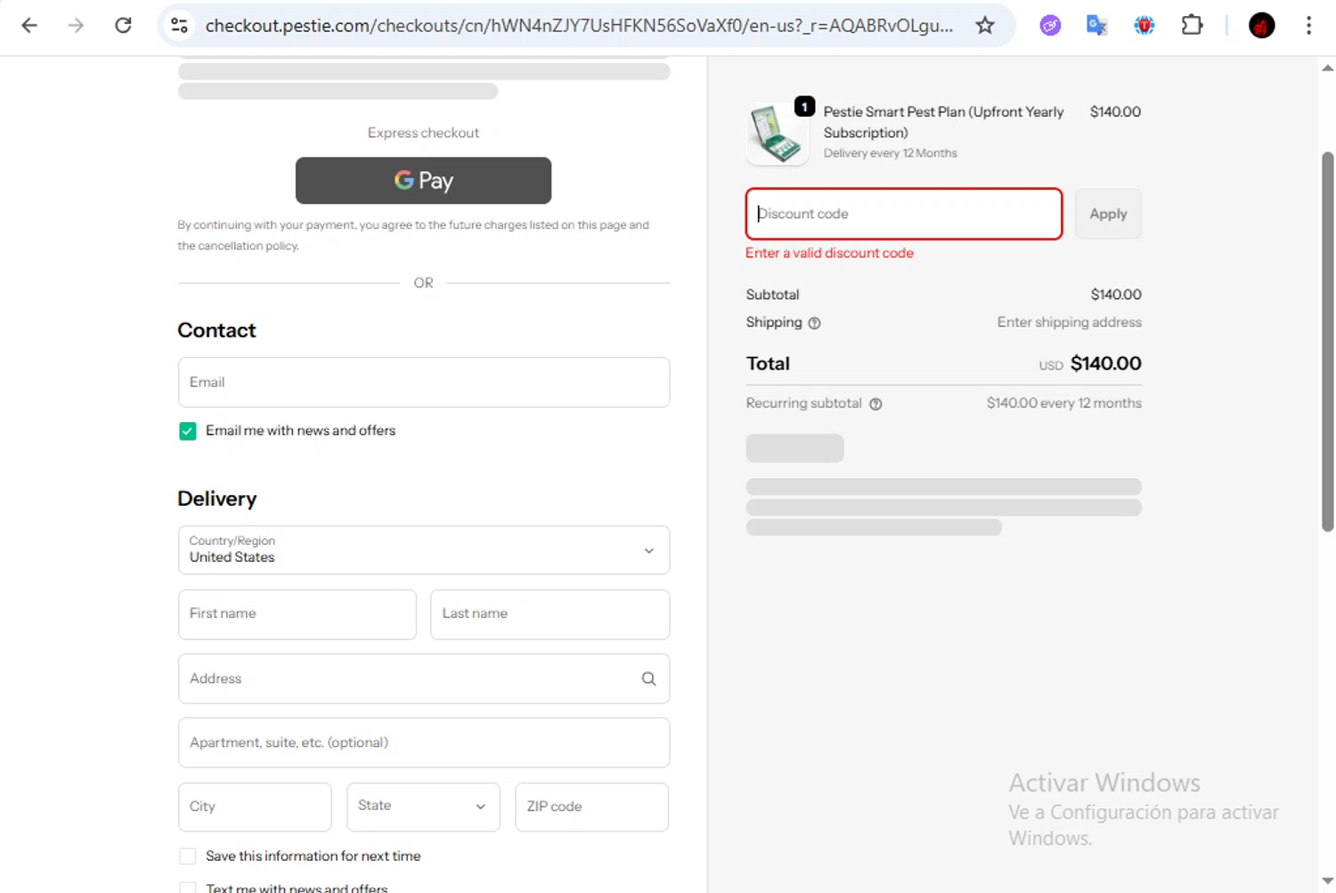This screenshot has width=1336, height=893.
Task: Open the Google Translate extension icon
Action: [x=1096, y=26]
